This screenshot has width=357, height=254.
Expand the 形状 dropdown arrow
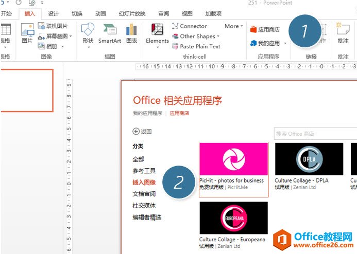89,47
